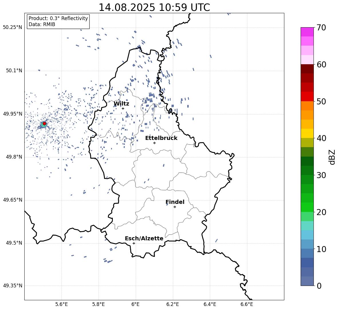Click the 6.4°E longitude label
This screenshot has height=310, width=339.
[x=210, y=304]
